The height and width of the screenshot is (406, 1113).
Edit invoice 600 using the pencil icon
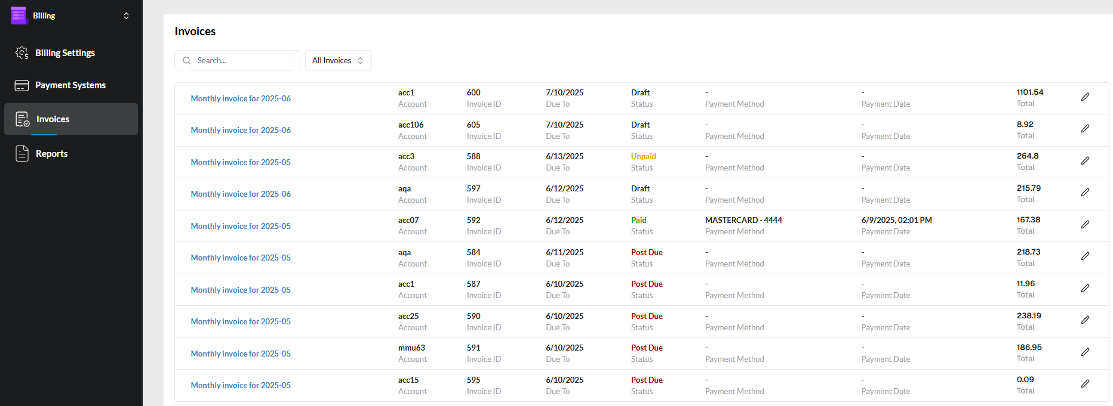(1085, 97)
